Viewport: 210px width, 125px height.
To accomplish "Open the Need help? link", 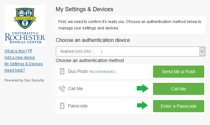I will 15,70.
